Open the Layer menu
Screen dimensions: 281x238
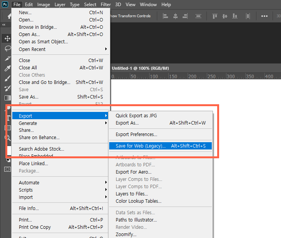pyautogui.click(x=60, y=5)
